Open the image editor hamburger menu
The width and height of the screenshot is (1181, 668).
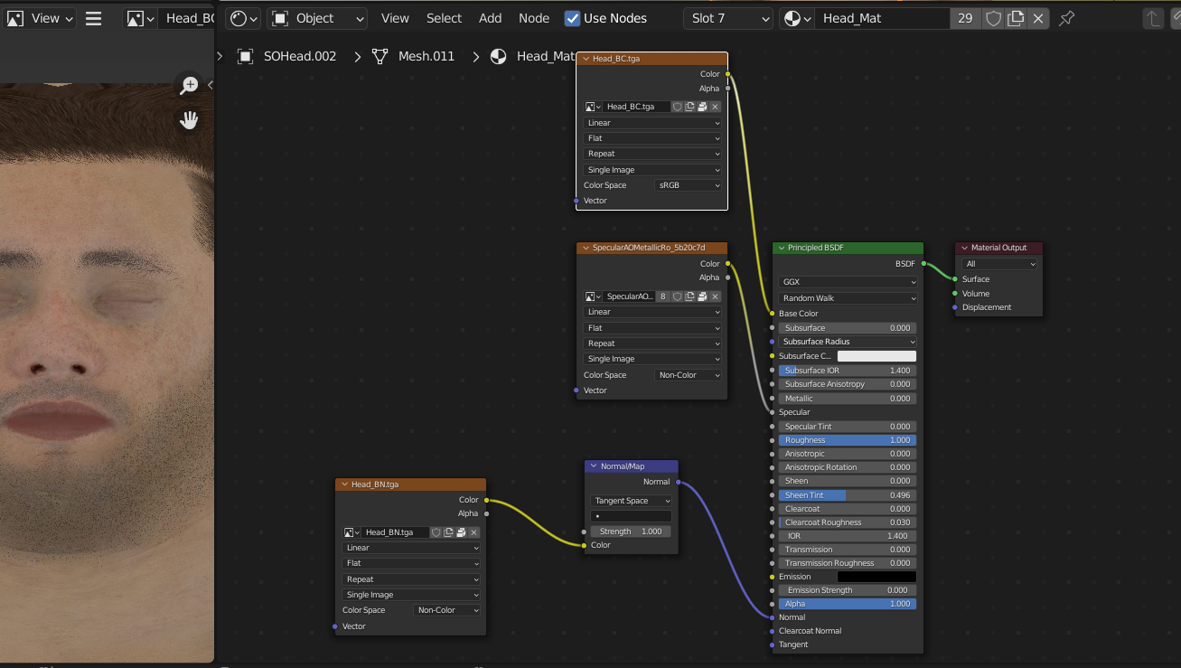coord(93,18)
